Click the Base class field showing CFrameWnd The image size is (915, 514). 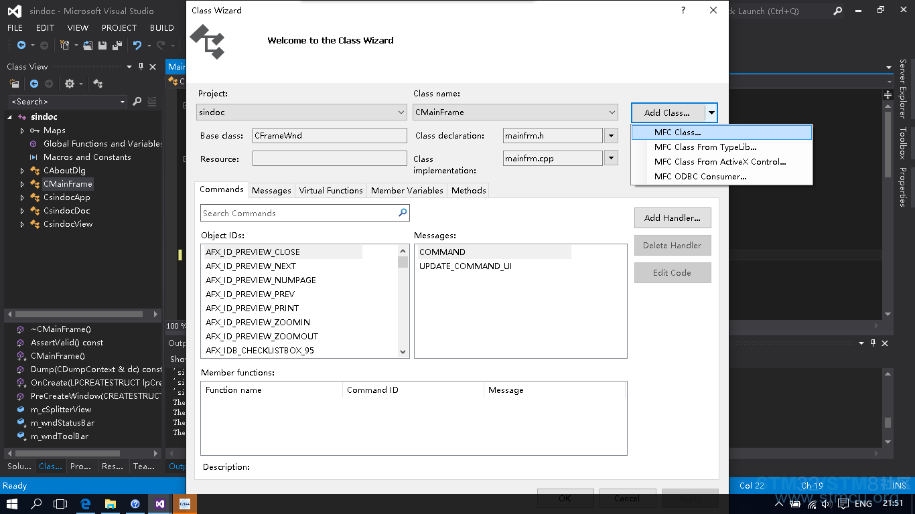coord(330,136)
